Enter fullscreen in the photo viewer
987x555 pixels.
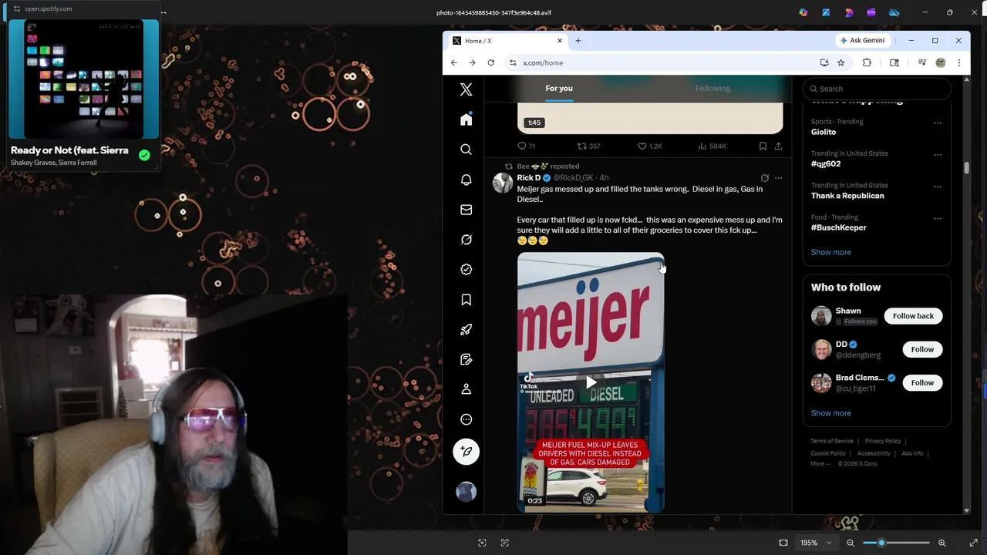[x=973, y=543]
